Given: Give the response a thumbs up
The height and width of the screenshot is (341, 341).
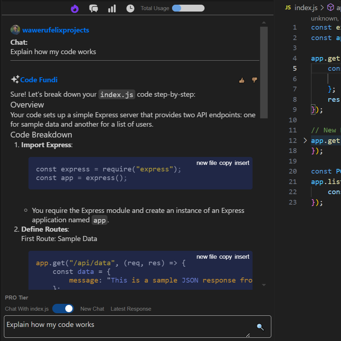Looking at the screenshot, I should tap(242, 80).
